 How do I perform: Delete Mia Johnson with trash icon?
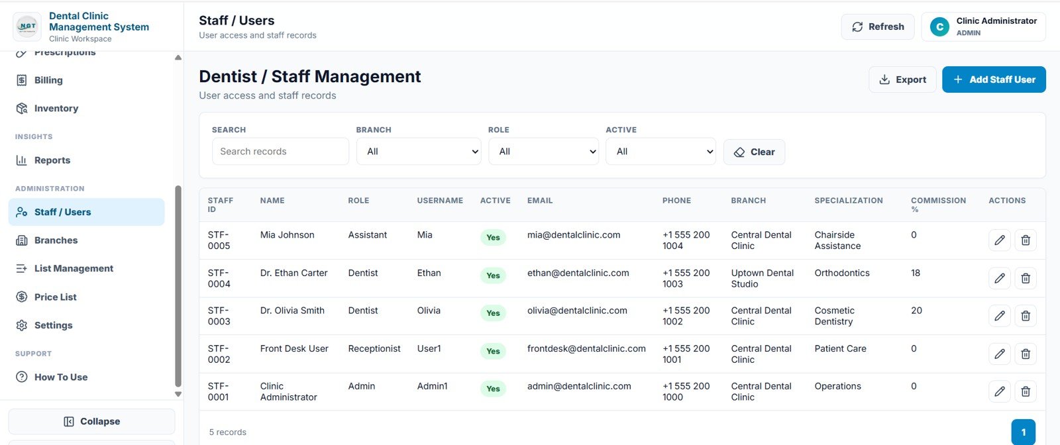coord(1026,240)
